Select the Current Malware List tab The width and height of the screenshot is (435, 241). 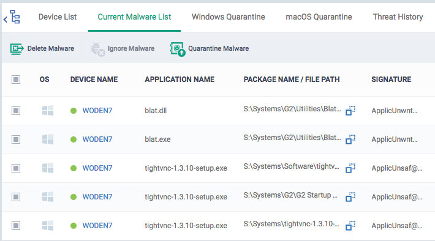pos(134,17)
